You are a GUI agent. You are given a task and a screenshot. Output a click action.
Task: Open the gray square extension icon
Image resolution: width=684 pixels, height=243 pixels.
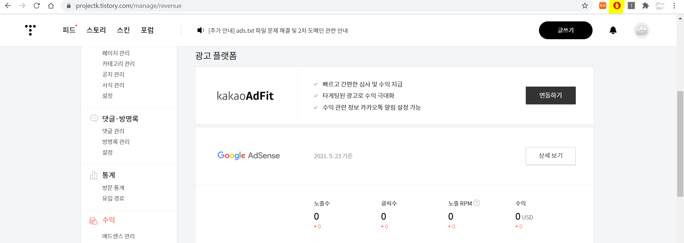(631, 6)
